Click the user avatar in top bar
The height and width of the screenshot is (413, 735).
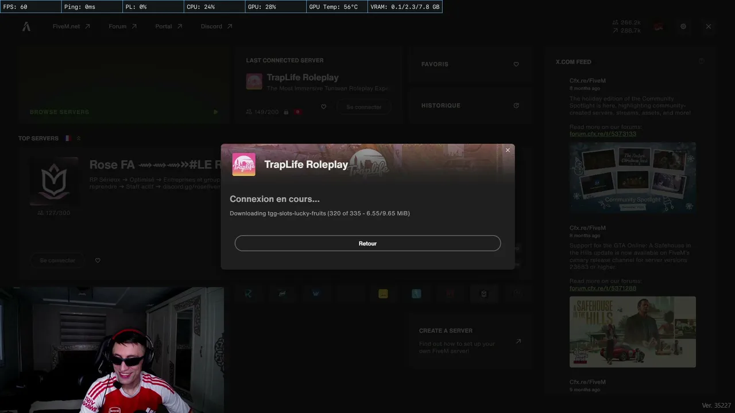[x=659, y=26]
